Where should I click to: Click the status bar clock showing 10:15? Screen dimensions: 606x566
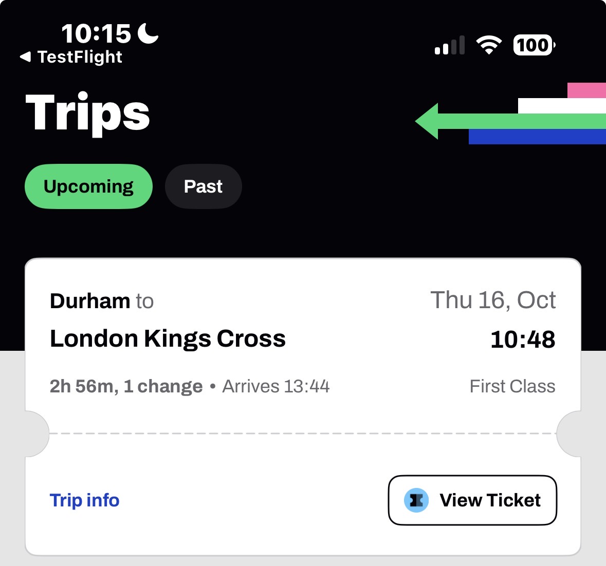[x=96, y=34]
